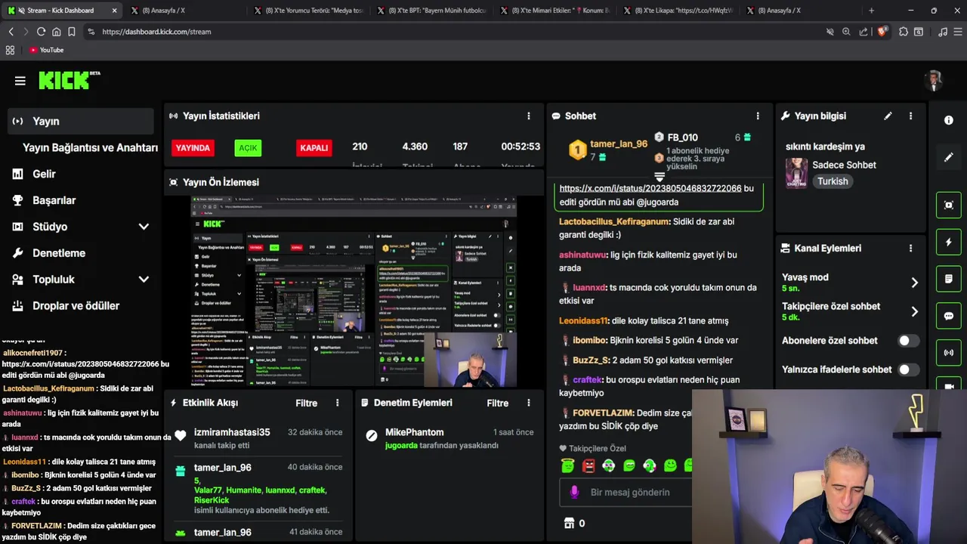This screenshot has height=544, width=967.
Task: Reload the page
Action: [41, 32]
